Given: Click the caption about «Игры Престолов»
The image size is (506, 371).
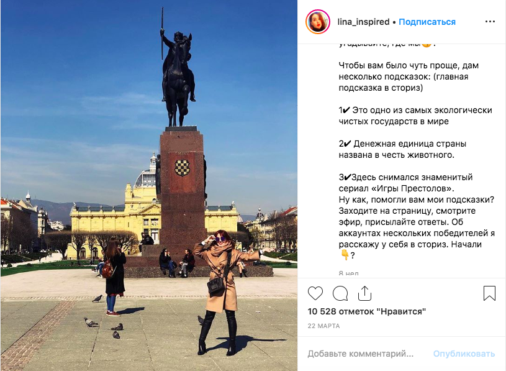Looking at the screenshot, I should tap(405, 183).
